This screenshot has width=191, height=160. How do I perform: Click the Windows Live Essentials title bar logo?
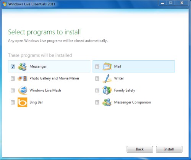pyautogui.click(x=5, y=4)
